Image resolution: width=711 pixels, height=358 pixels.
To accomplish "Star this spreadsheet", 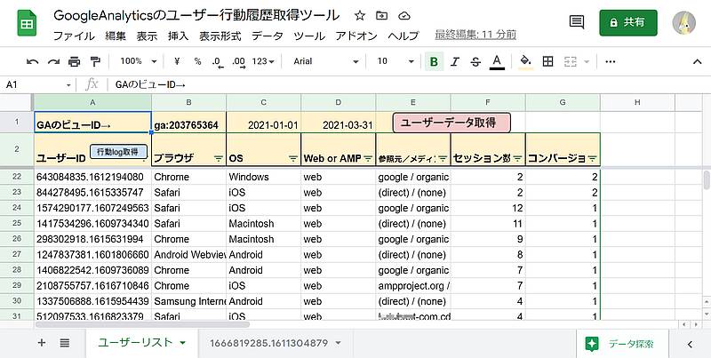I will (360, 16).
